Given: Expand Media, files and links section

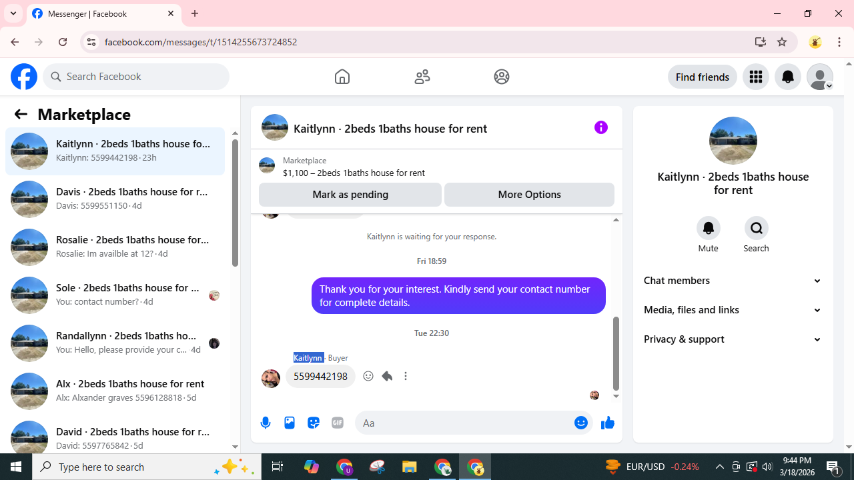Looking at the screenshot, I should (x=733, y=310).
